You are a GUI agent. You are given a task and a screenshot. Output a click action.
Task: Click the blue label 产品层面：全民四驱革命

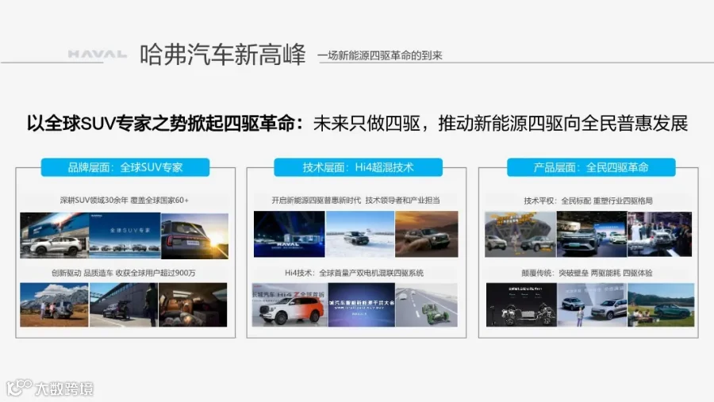591,167
